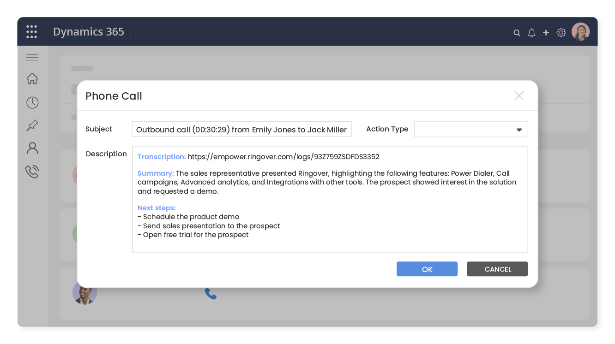Close the Phone Call dialog
This screenshot has width=615, height=344.
click(519, 95)
